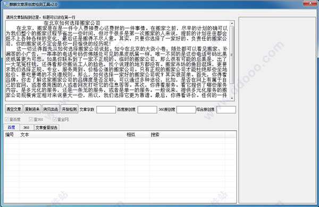Click the 复制进来 button

pyautogui.click(x=32, y=109)
